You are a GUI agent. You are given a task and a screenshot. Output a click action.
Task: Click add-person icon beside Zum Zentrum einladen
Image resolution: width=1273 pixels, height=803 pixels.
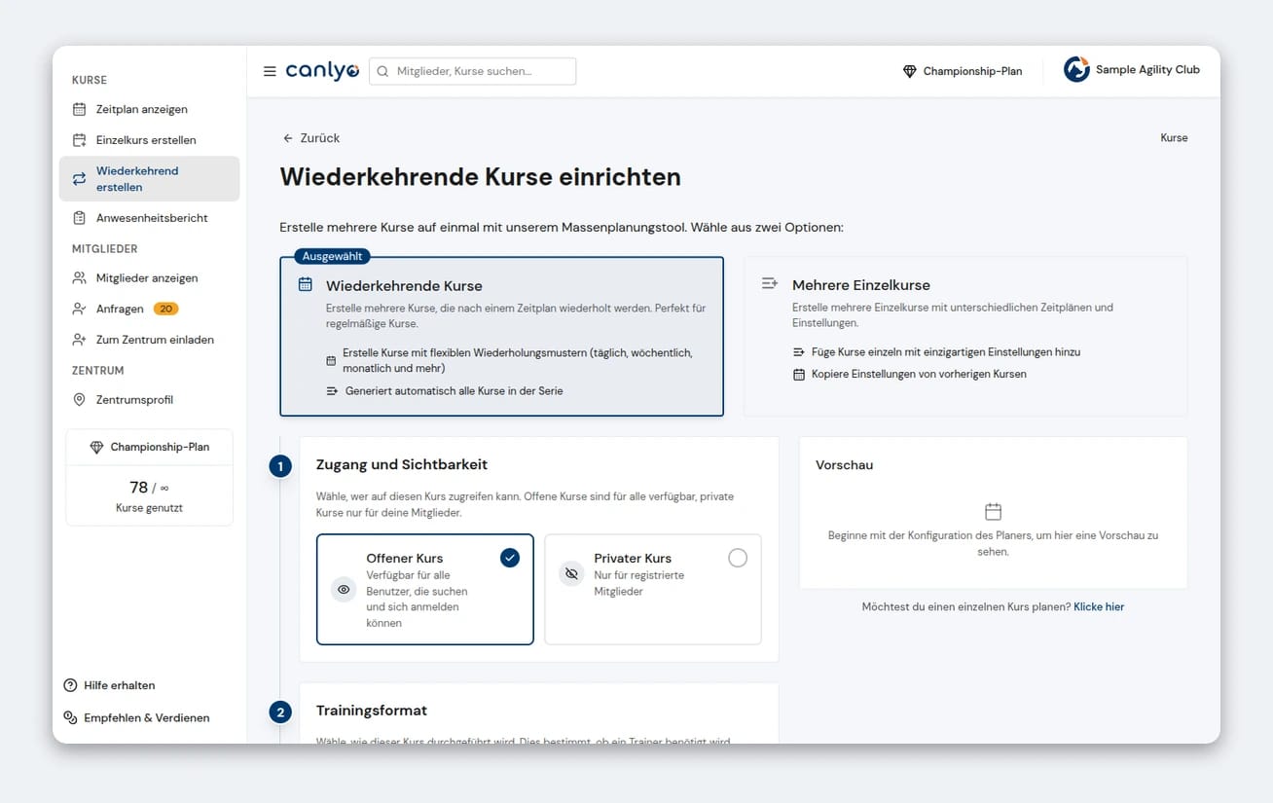80,340
